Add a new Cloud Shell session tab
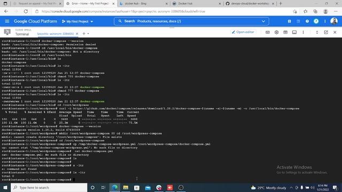Screen dimensions: 342x192 84,34
